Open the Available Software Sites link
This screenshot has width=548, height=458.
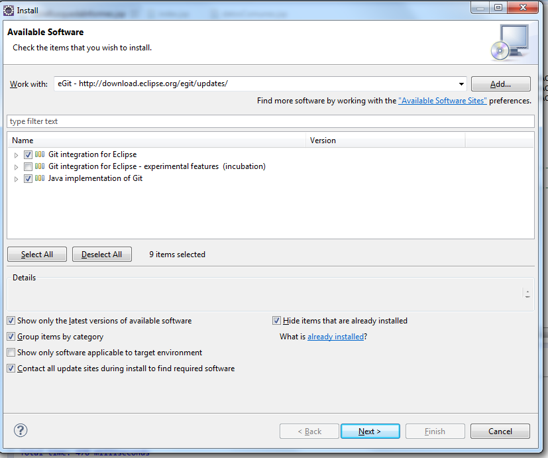click(442, 101)
